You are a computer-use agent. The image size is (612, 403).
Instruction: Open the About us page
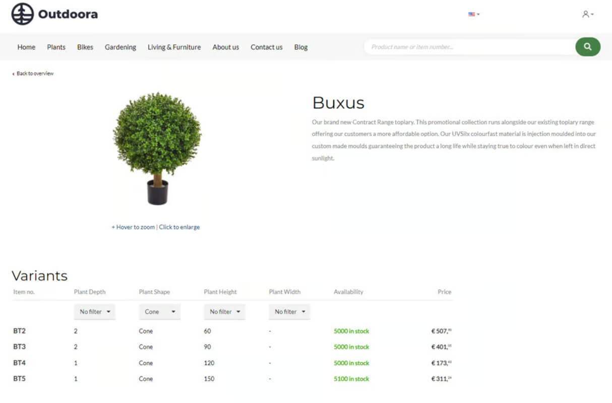226,47
